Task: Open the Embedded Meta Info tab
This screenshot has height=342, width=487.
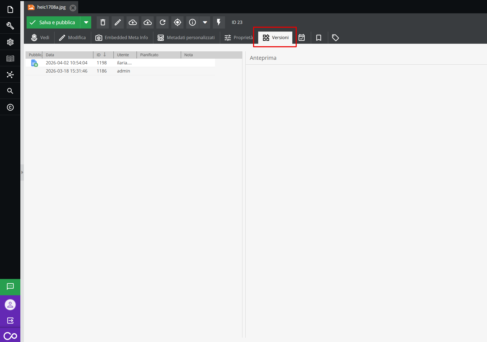Action: [122, 37]
